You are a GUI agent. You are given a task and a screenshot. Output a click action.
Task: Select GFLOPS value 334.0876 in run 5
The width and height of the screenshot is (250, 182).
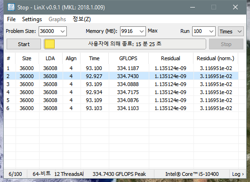coord(128,100)
